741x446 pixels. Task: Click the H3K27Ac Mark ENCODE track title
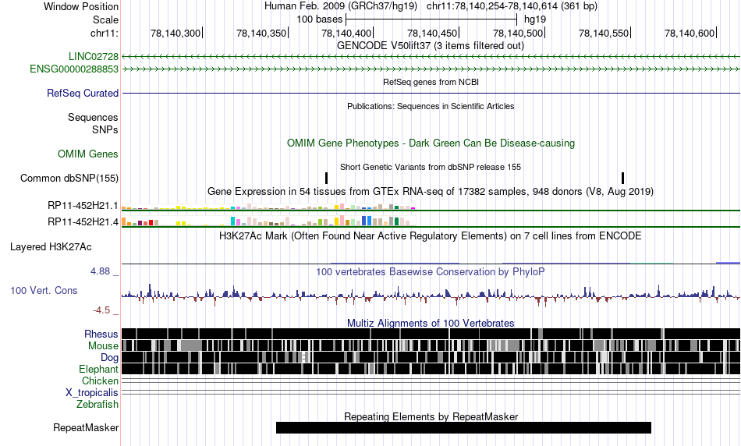pos(431,236)
